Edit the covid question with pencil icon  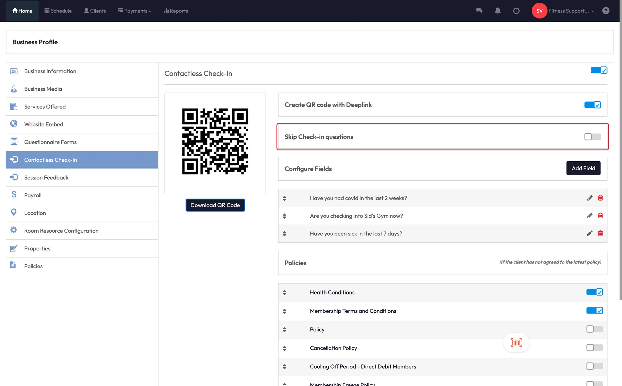point(590,198)
